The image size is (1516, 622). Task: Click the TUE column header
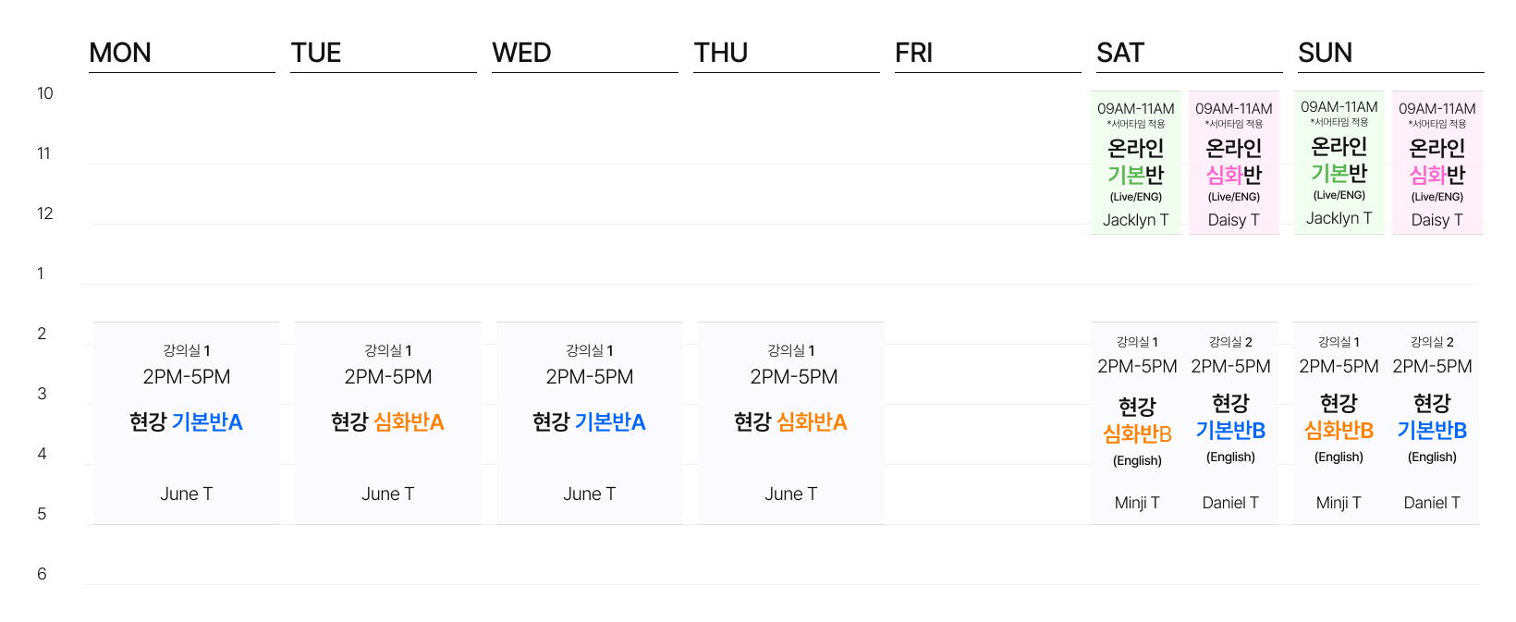[x=316, y=53]
